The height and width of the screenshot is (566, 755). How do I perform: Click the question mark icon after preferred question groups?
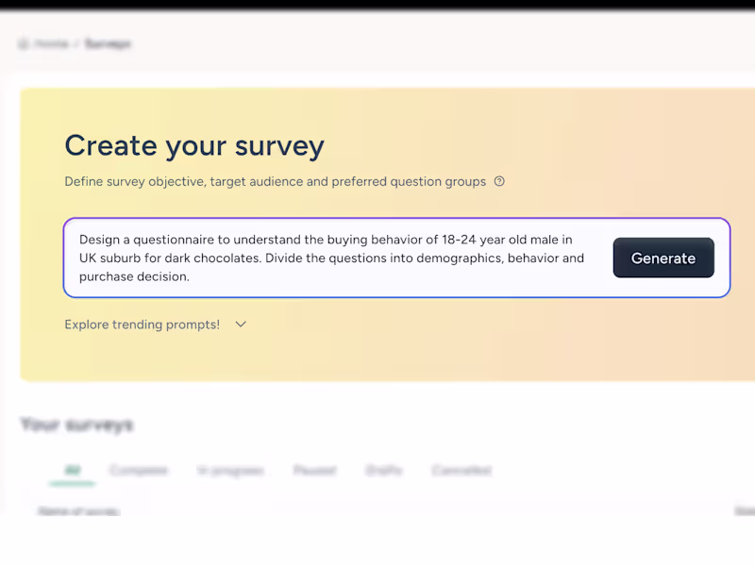(x=499, y=181)
